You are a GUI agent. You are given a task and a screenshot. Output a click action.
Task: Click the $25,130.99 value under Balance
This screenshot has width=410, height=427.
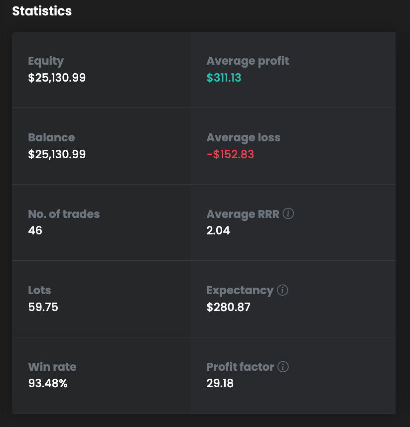[57, 154]
